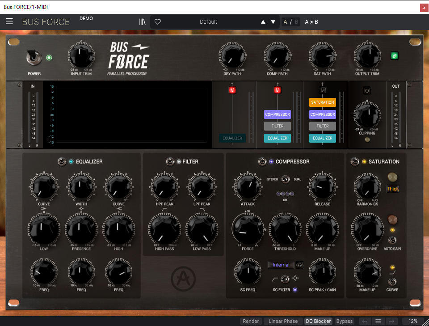Mute the dry path with M button
The width and height of the screenshot is (429, 326).
pos(232,90)
